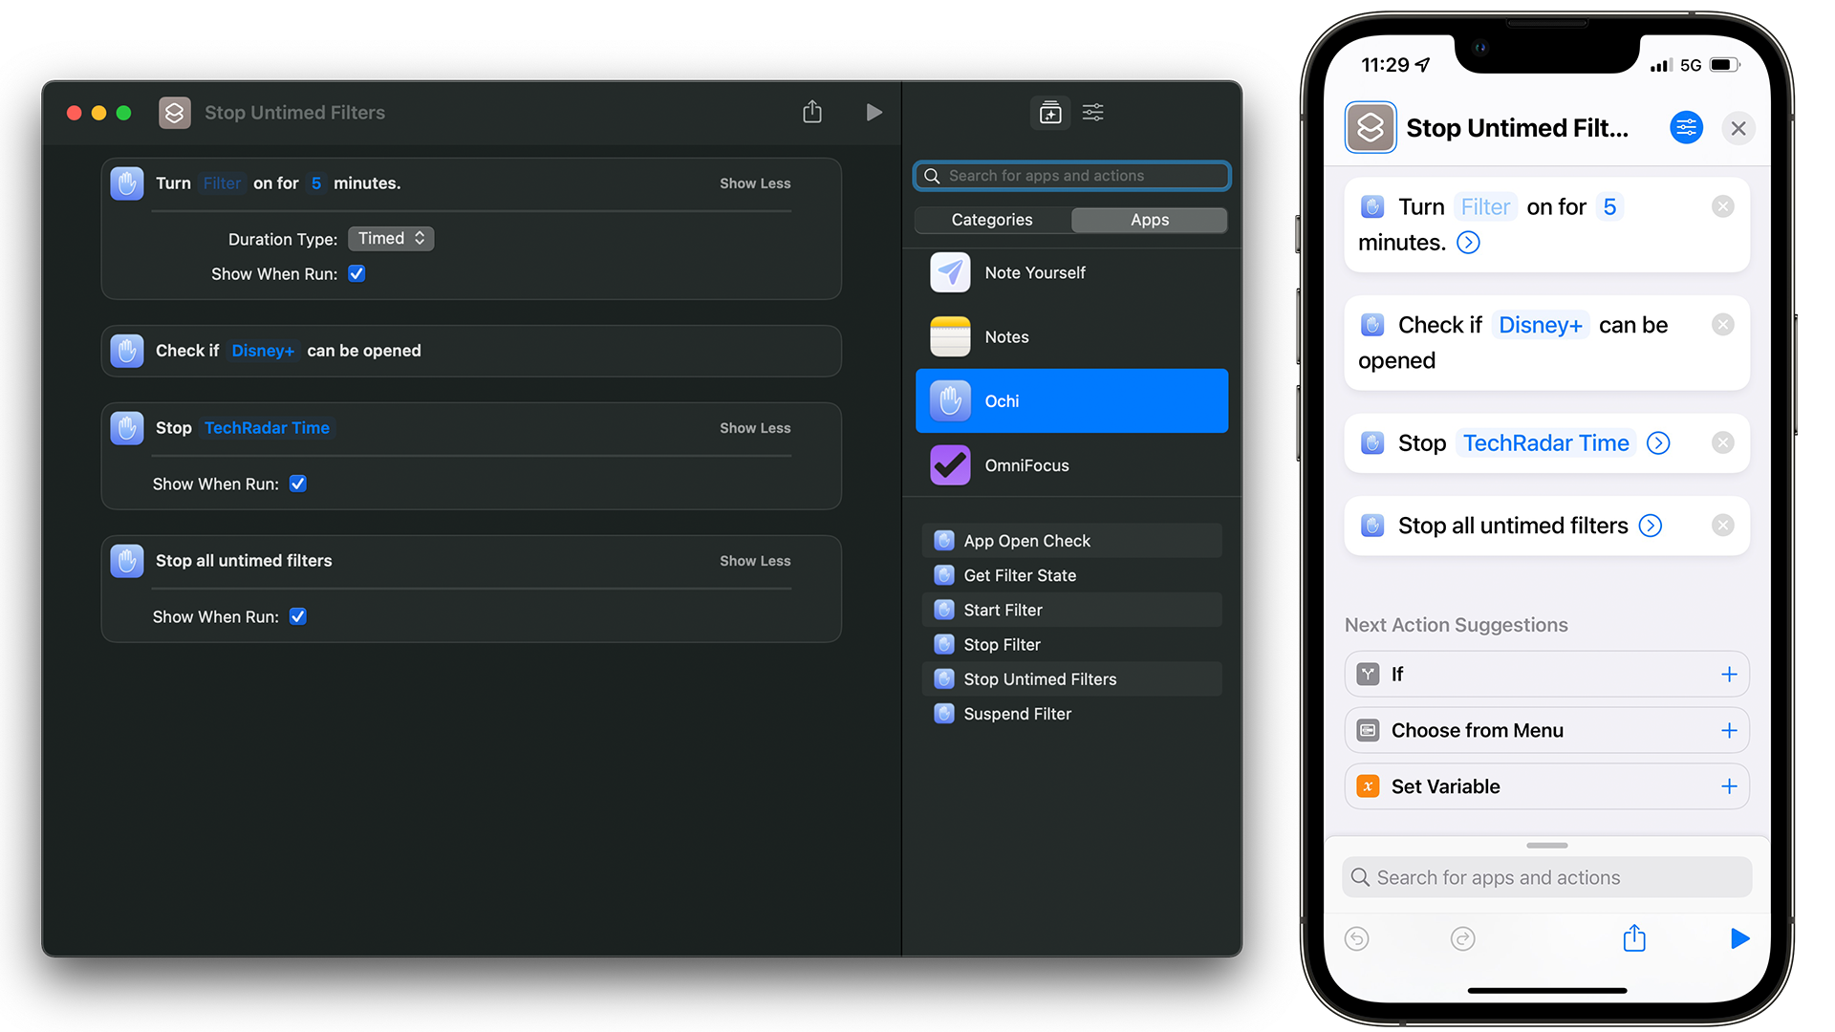Click the Start Filter action icon
Screen dimensions: 1835x1032
pyautogui.click(x=944, y=609)
